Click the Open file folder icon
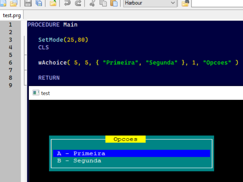Image resolution: width=243 pixels, height=182 pixels. point(14,3)
